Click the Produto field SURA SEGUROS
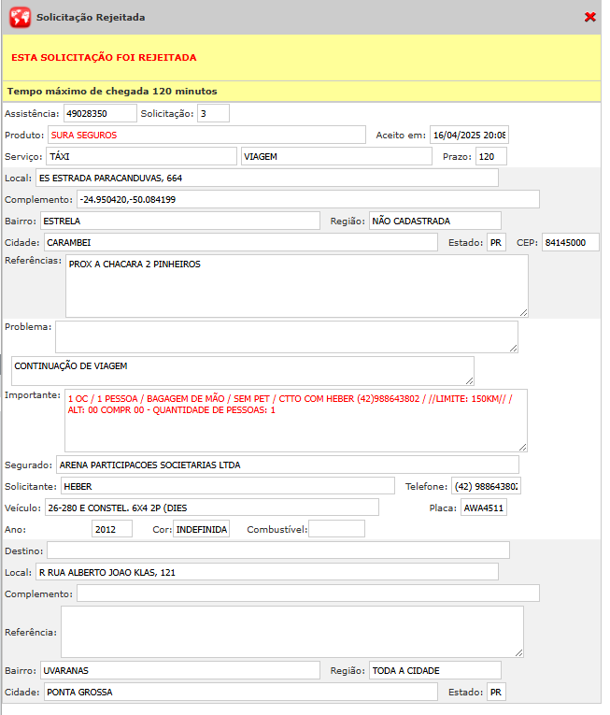 [206, 135]
